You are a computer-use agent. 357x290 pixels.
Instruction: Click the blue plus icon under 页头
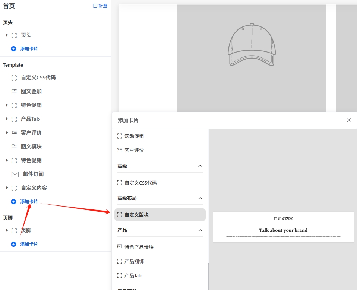click(x=13, y=49)
